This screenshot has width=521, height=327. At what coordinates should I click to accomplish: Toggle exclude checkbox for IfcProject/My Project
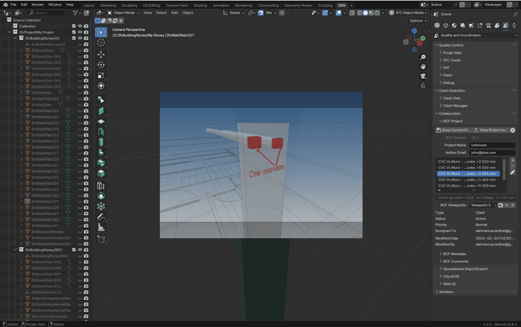point(74,32)
